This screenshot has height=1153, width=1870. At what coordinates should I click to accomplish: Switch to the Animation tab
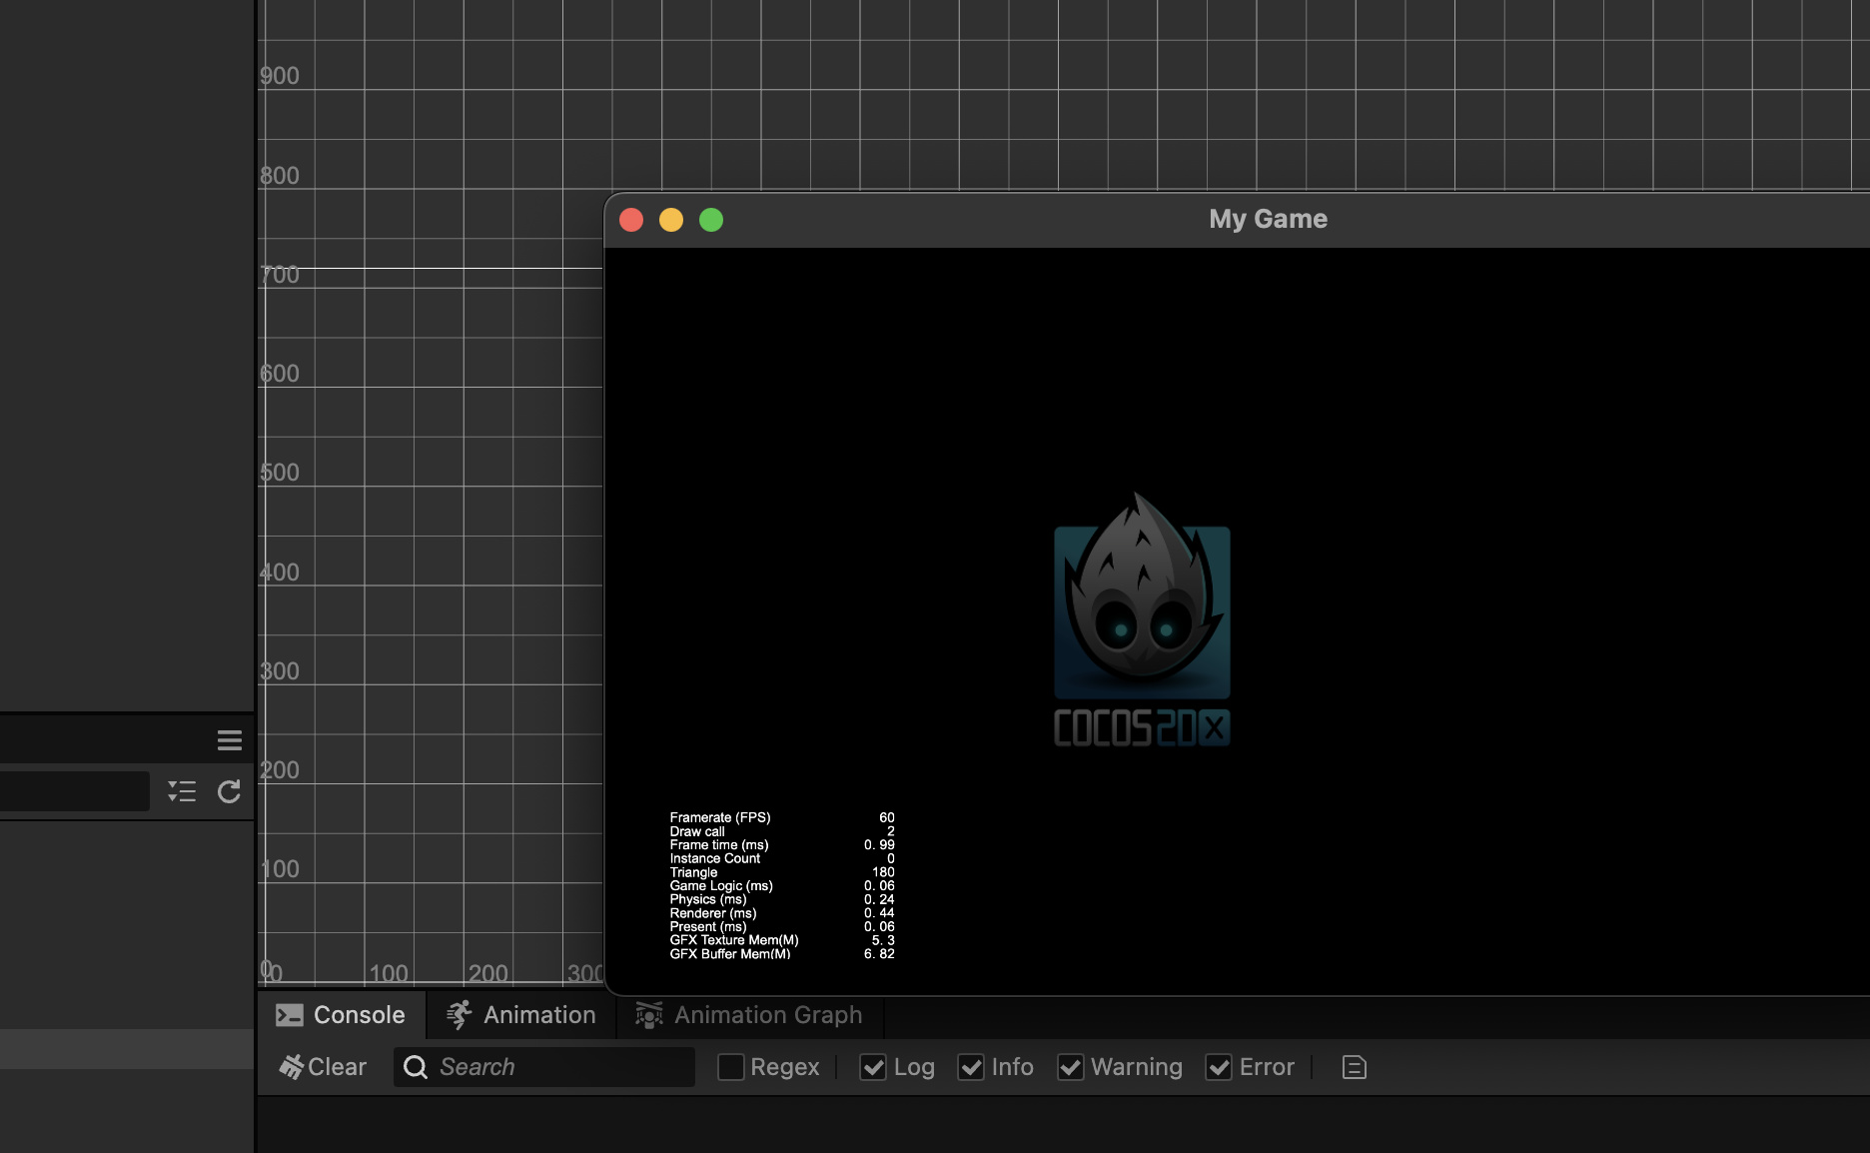(521, 1015)
